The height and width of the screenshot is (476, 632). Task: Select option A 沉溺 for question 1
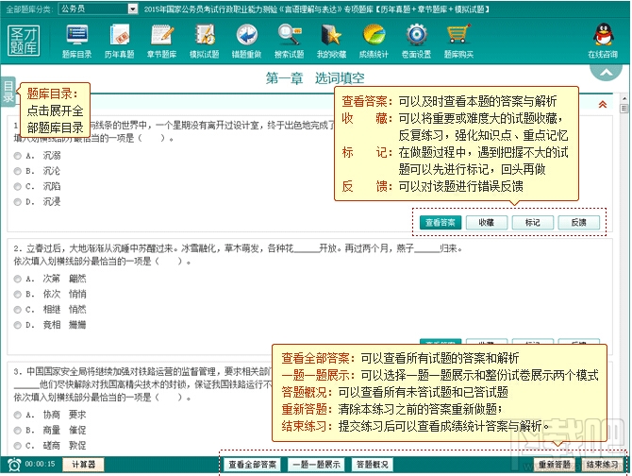pyautogui.click(x=17, y=156)
